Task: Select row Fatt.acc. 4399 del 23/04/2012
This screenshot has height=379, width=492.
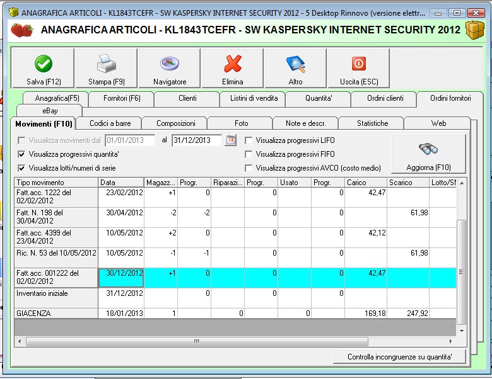Action: pos(235,237)
